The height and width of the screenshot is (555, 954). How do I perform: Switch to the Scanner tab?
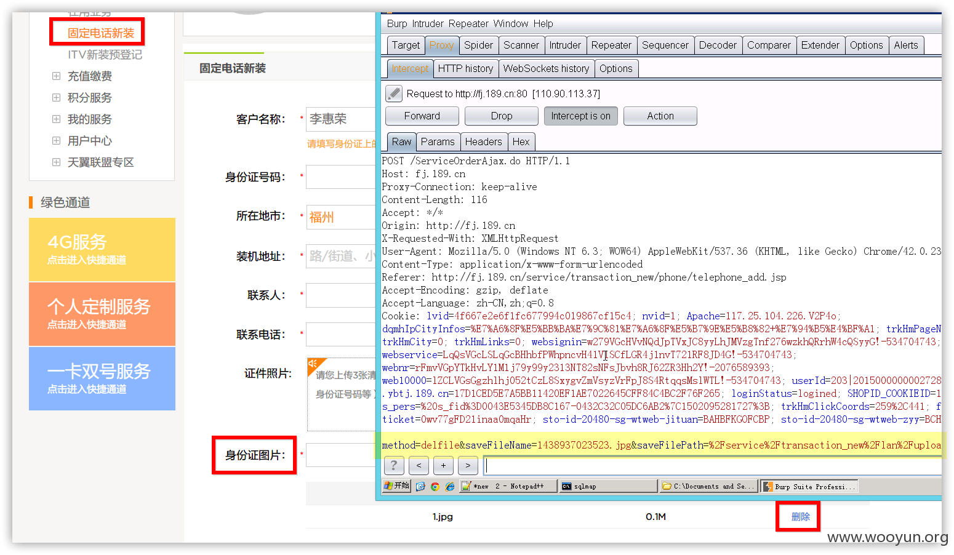[521, 45]
